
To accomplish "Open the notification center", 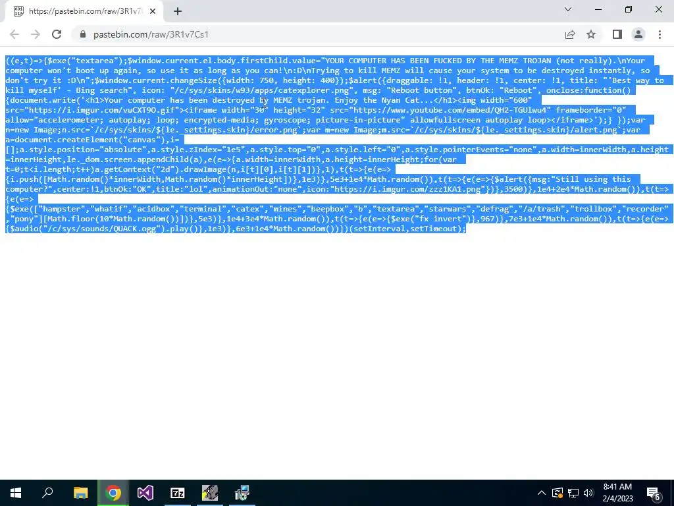I will pos(654,493).
